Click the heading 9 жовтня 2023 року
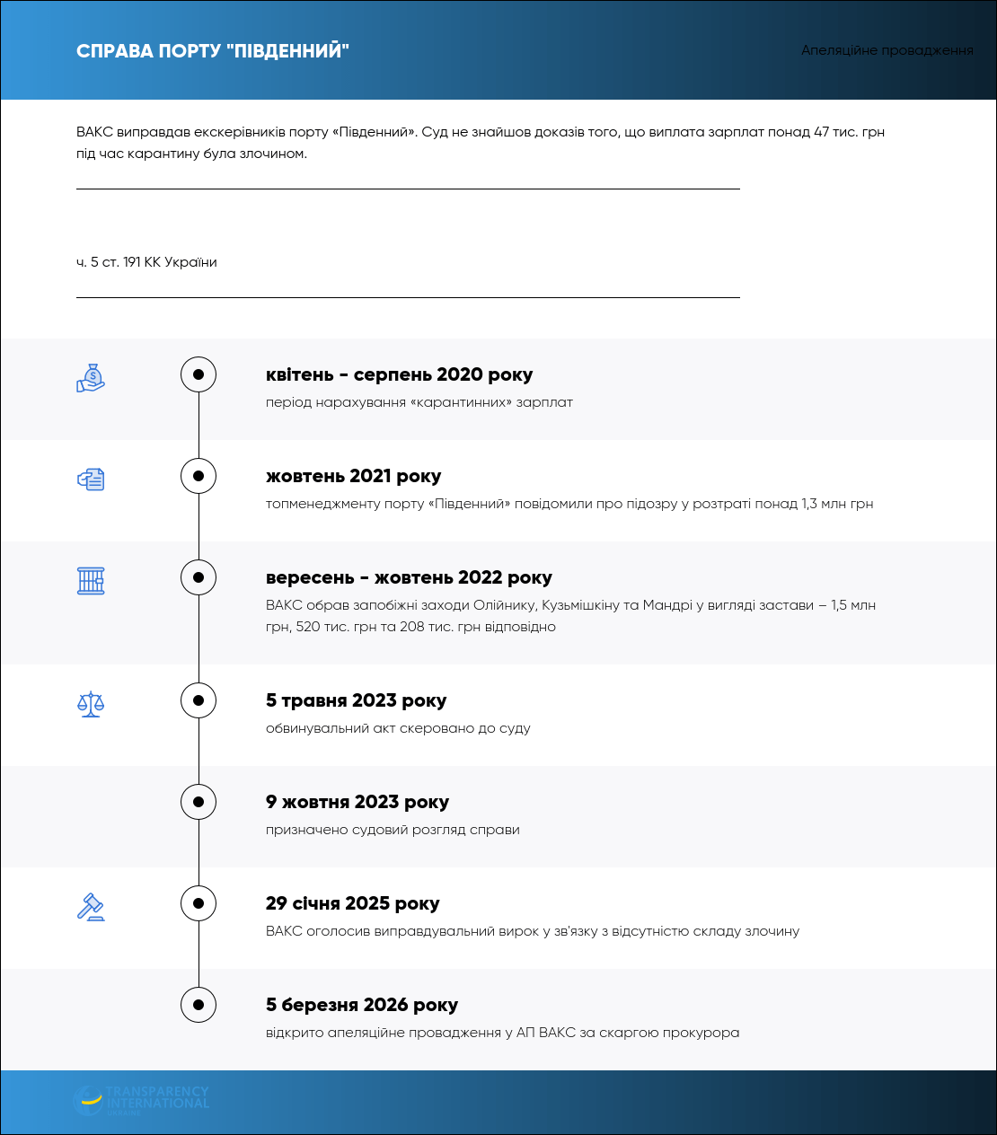The image size is (997, 1135). click(x=357, y=802)
